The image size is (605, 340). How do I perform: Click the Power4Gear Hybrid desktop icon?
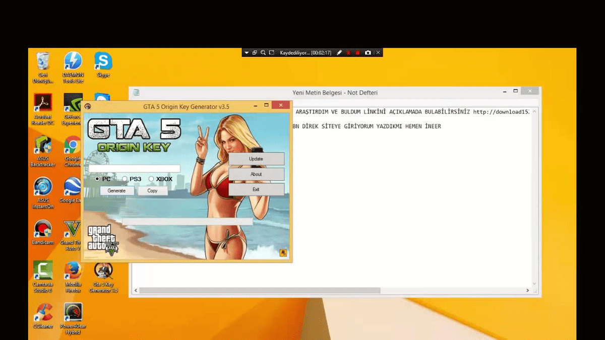coord(73,319)
